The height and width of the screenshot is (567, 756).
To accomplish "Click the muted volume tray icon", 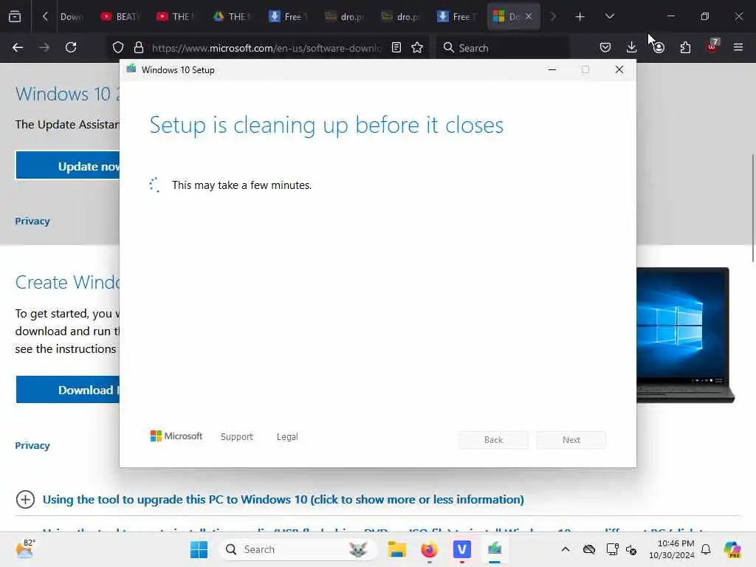I will point(632,549).
